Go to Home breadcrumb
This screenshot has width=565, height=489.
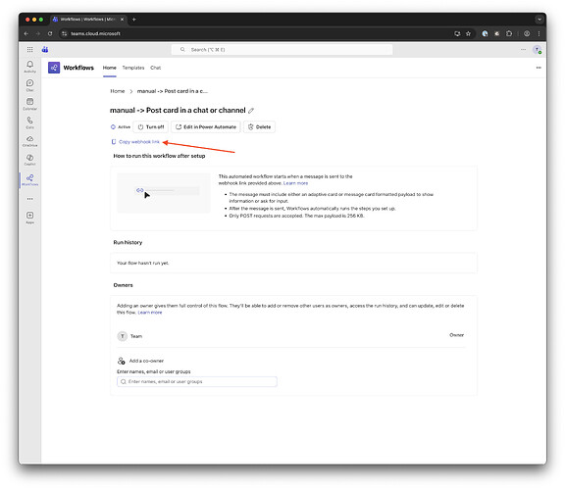point(117,91)
